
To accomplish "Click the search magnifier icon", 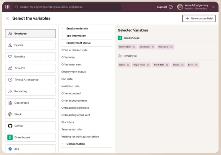I will [x=17, y=7].
